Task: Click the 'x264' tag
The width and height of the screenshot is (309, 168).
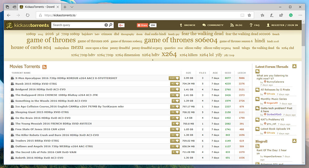Action: 169,54
